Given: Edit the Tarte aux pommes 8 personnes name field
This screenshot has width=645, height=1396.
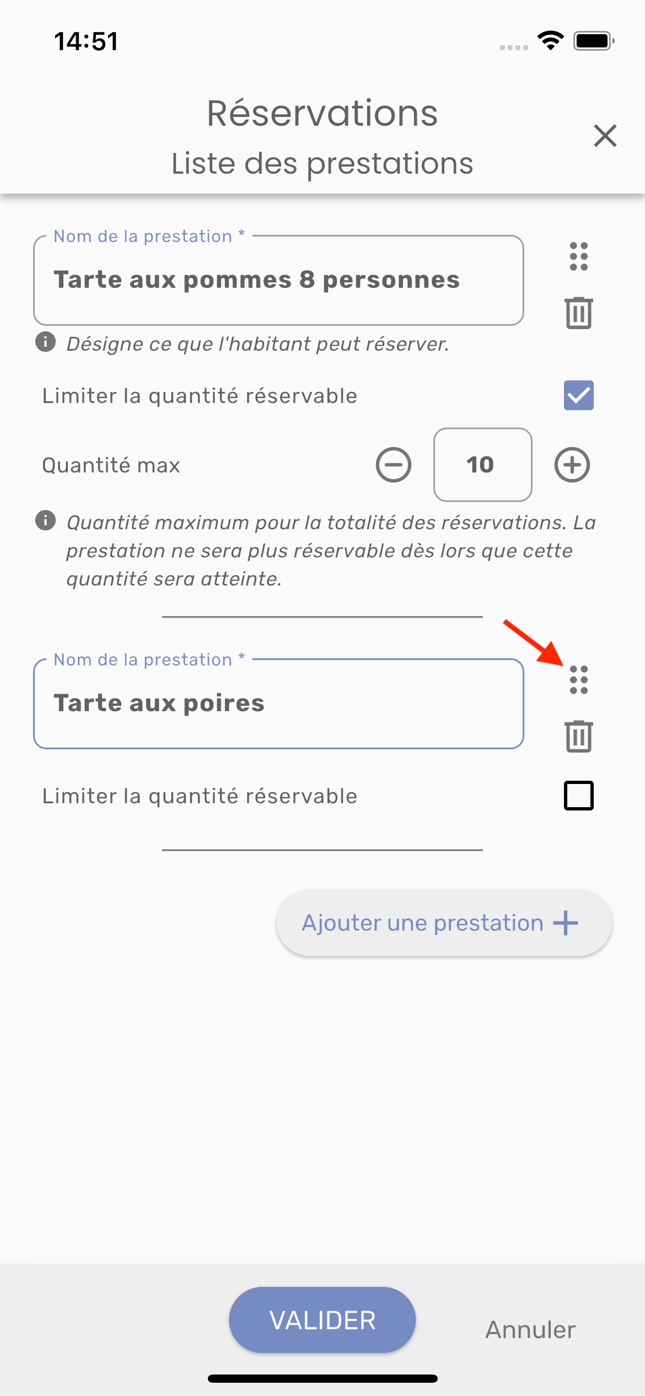Looking at the screenshot, I should 278,280.
